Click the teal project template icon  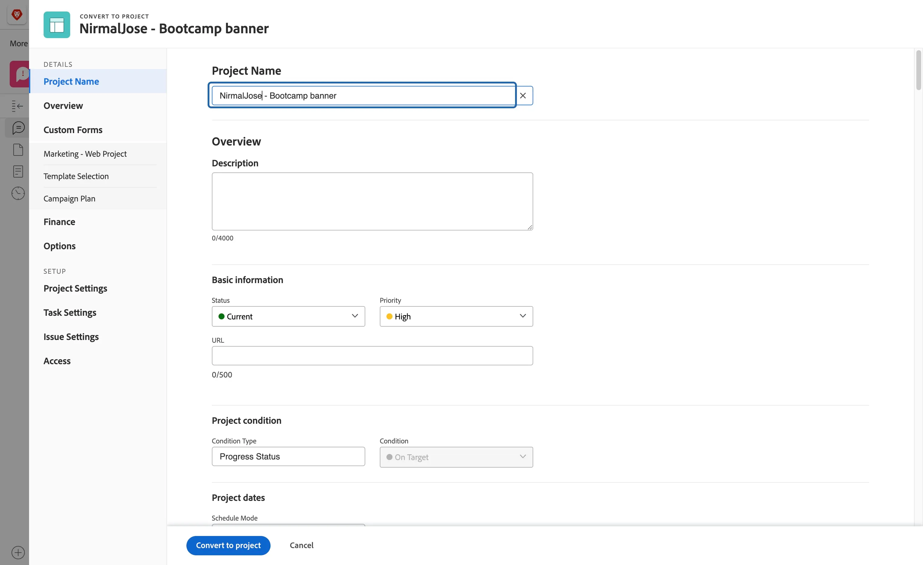tap(57, 25)
